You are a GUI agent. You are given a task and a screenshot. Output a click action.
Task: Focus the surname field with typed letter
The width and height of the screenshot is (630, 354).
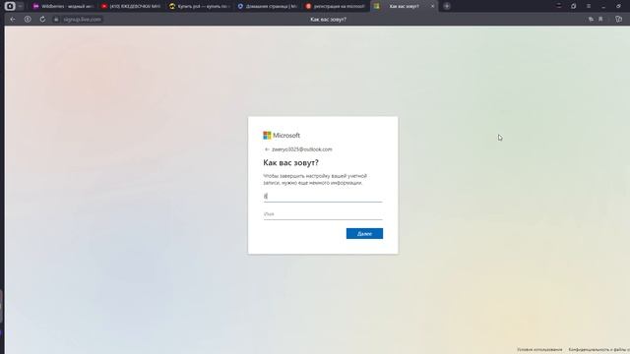click(323, 197)
